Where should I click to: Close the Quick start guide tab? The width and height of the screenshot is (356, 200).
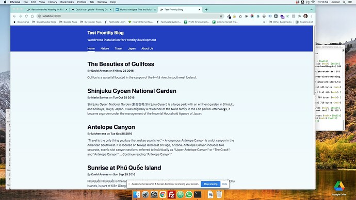click(x=111, y=9)
